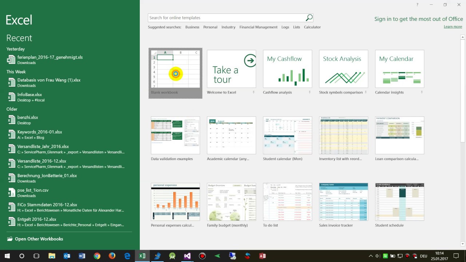Open the To do list template
The image size is (466, 262).
tap(288, 202)
